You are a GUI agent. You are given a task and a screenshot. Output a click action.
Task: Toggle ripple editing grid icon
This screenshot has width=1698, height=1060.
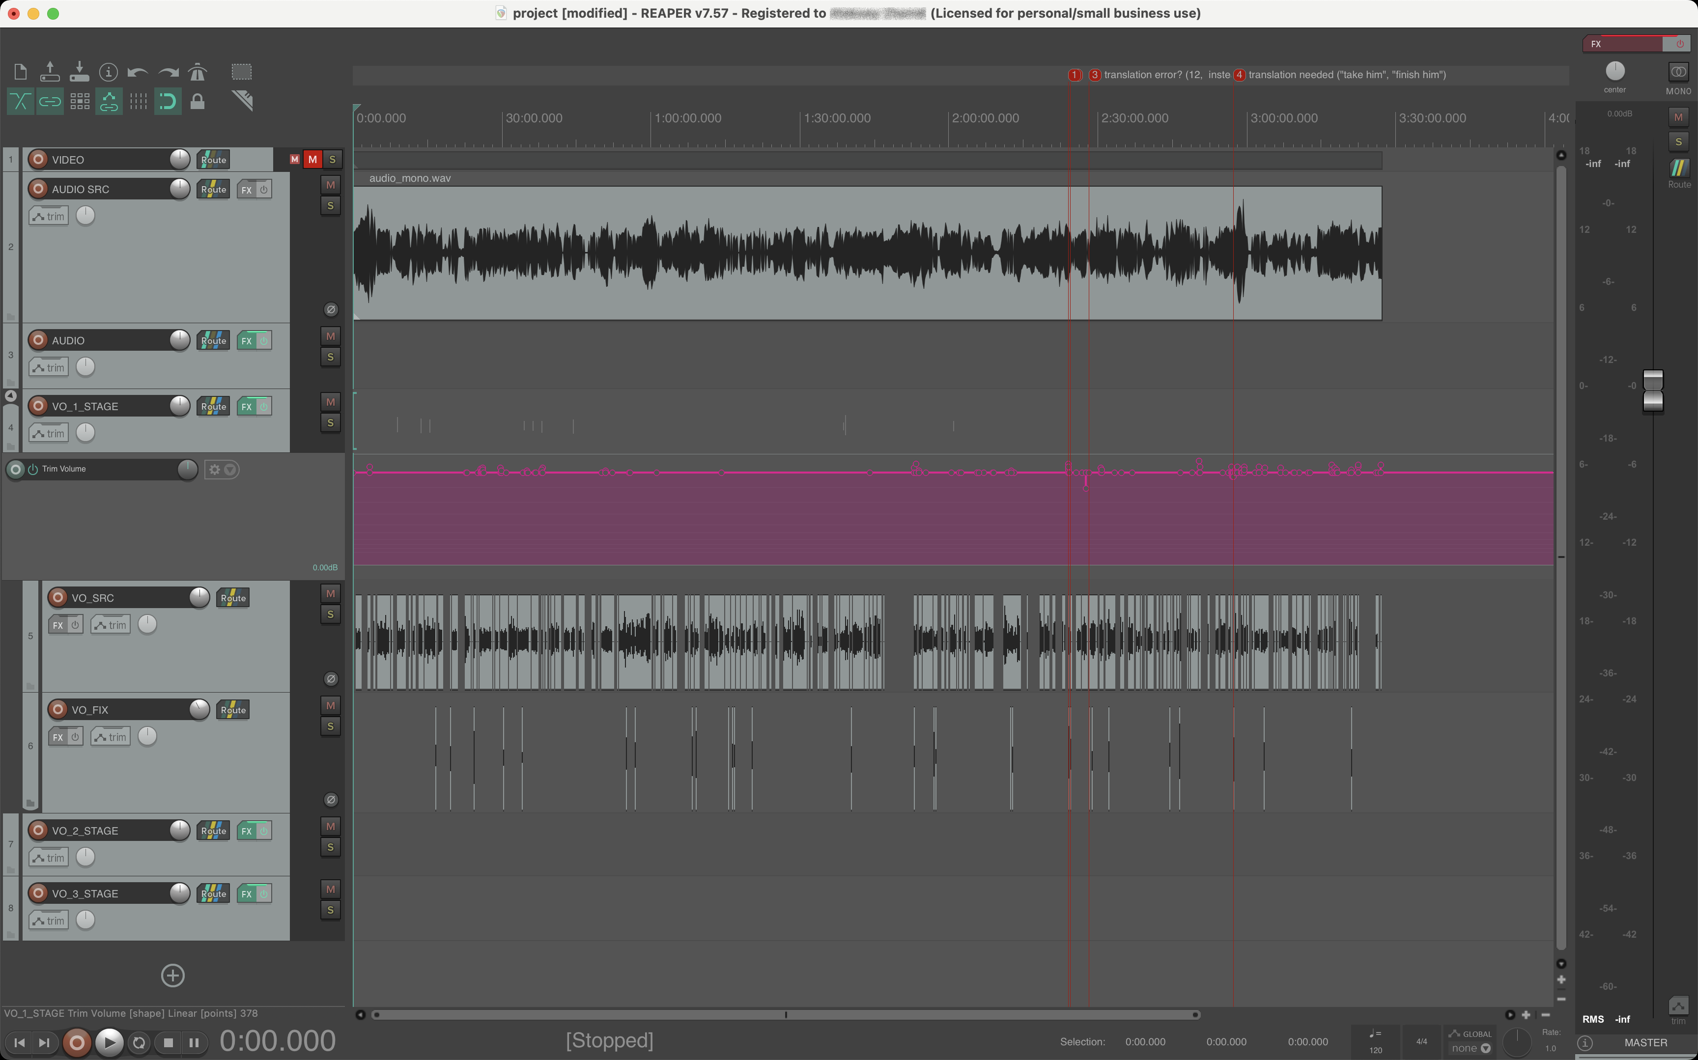click(80, 102)
